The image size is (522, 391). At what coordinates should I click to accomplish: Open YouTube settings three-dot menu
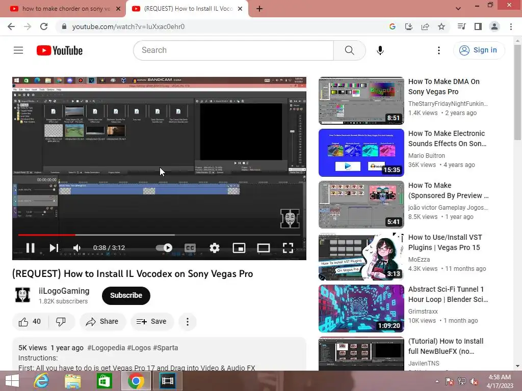pyautogui.click(x=439, y=50)
